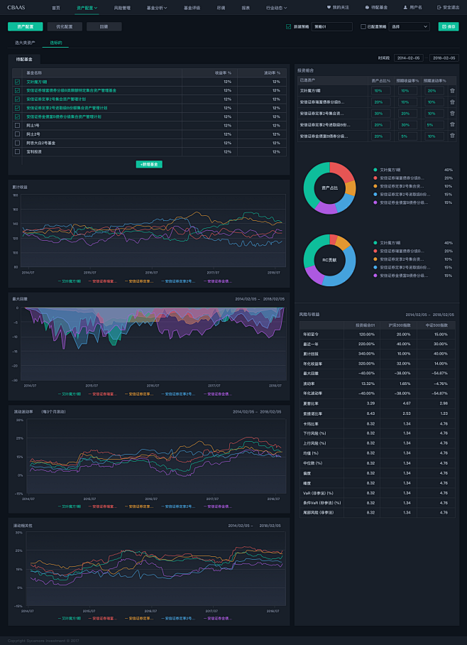Click the 策略01 strategy name field
The image size is (467, 645).
coord(331,27)
